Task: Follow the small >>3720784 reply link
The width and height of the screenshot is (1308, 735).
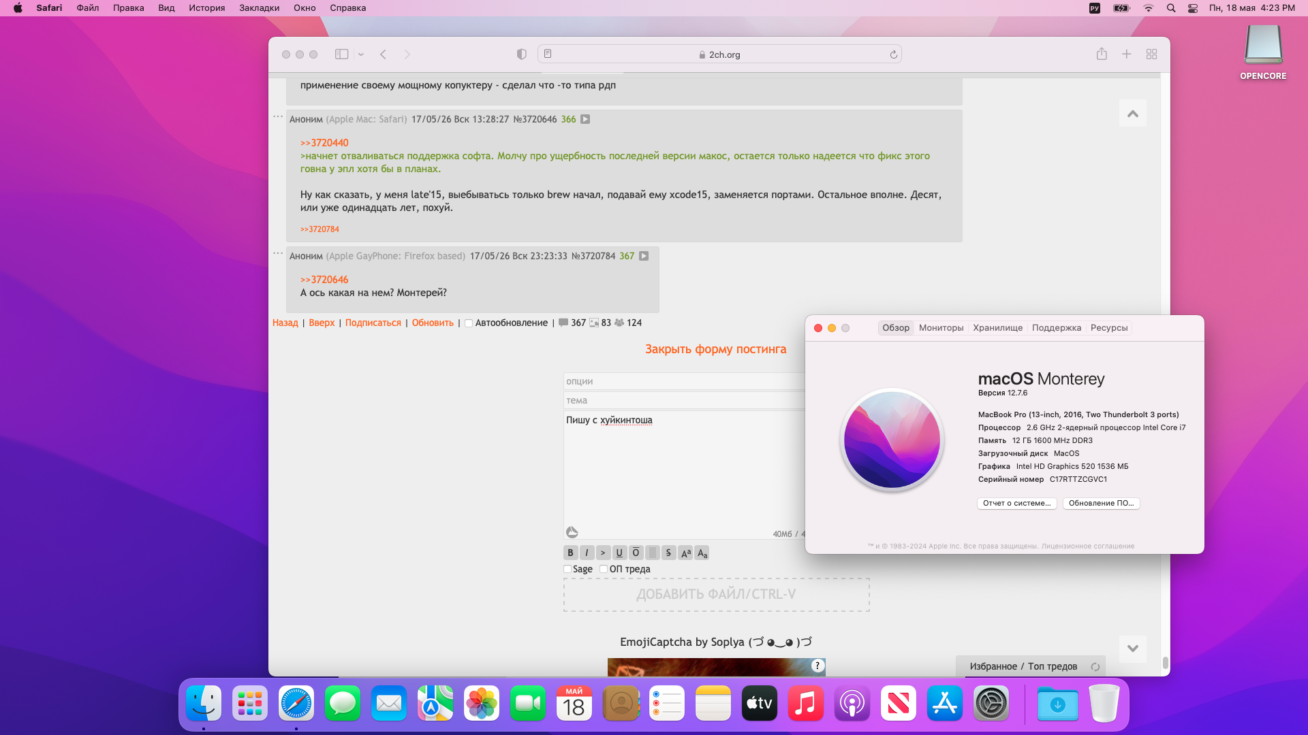Action: click(x=320, y=229)
